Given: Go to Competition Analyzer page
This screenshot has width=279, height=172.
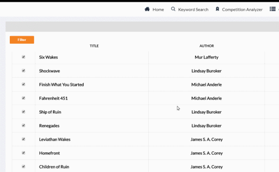Looking at the screenshot, I should click(x=242, y=10).
